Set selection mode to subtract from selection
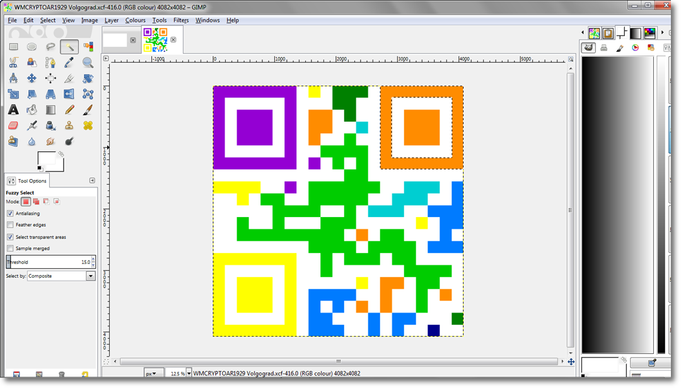The height and width of the screenshot is (388, 681). click(x=46, y=202)
